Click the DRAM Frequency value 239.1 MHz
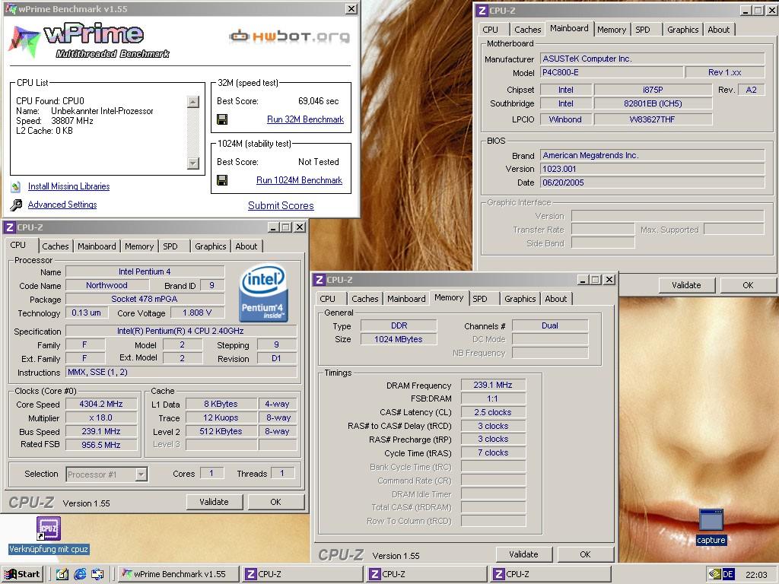The height and width of the screenshot is (584, 779). tap(493, 385)
